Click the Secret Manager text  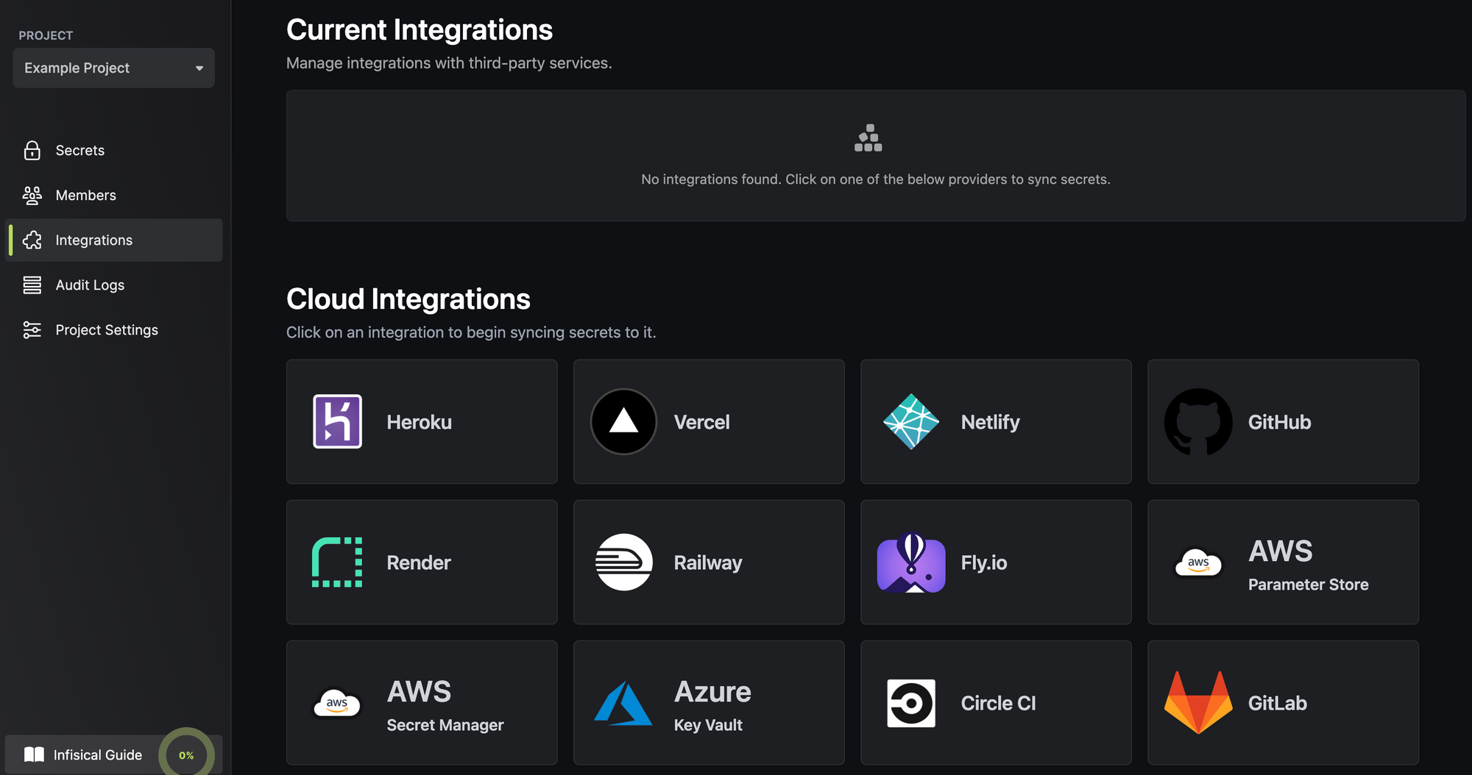point(445,725)
